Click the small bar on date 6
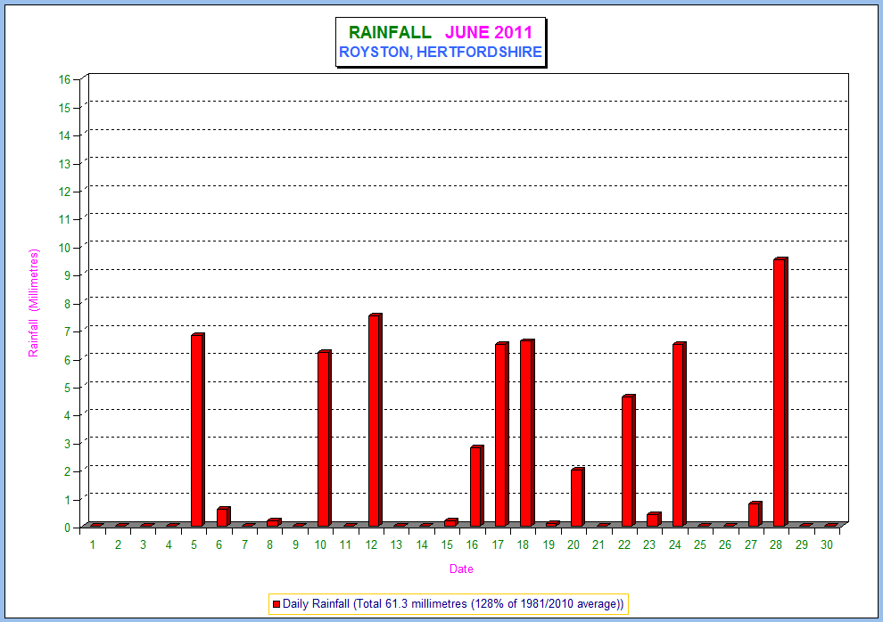Screen dimensions: 883x622 222,517
